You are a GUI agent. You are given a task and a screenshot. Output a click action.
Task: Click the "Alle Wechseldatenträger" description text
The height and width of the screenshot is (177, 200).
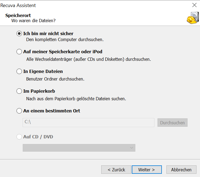[x=88, y=59]
